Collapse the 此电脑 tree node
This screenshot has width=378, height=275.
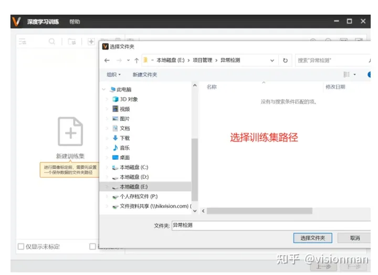pyautogui.click(x=104, y=89)
